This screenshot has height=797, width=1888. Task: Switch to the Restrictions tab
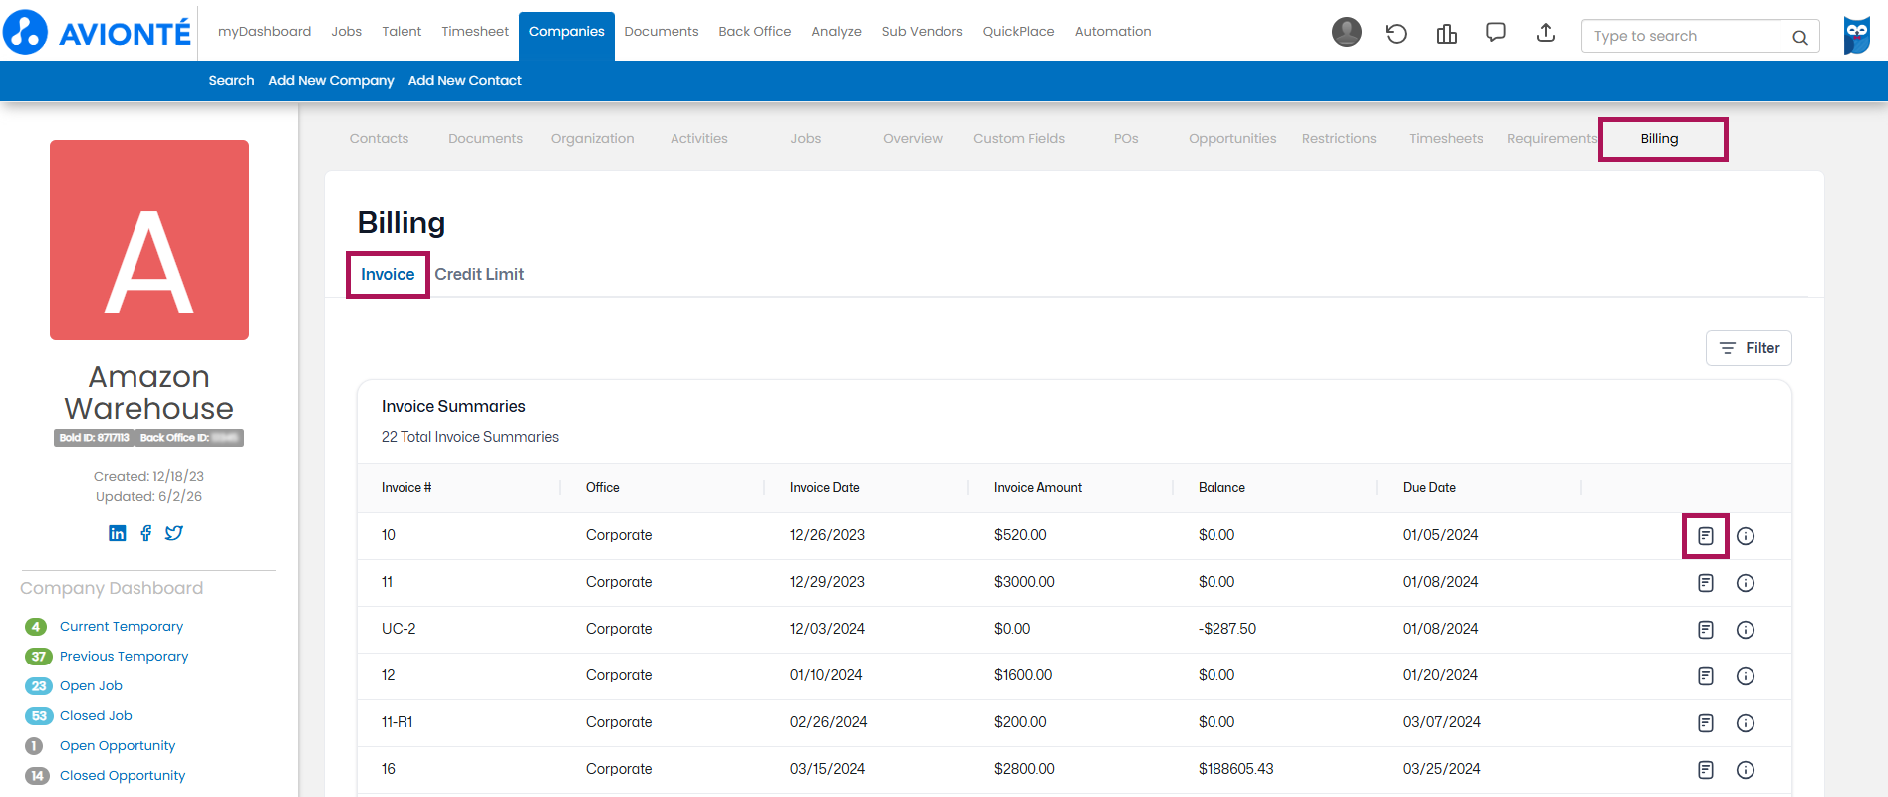click(1339, 139)
